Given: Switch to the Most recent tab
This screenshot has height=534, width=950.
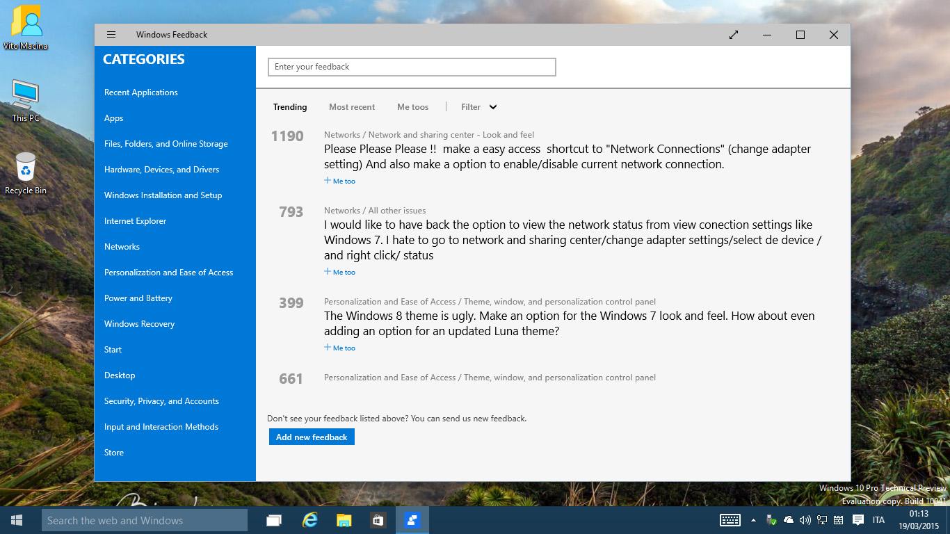Looking at the screenshot, I should (352, 107).
